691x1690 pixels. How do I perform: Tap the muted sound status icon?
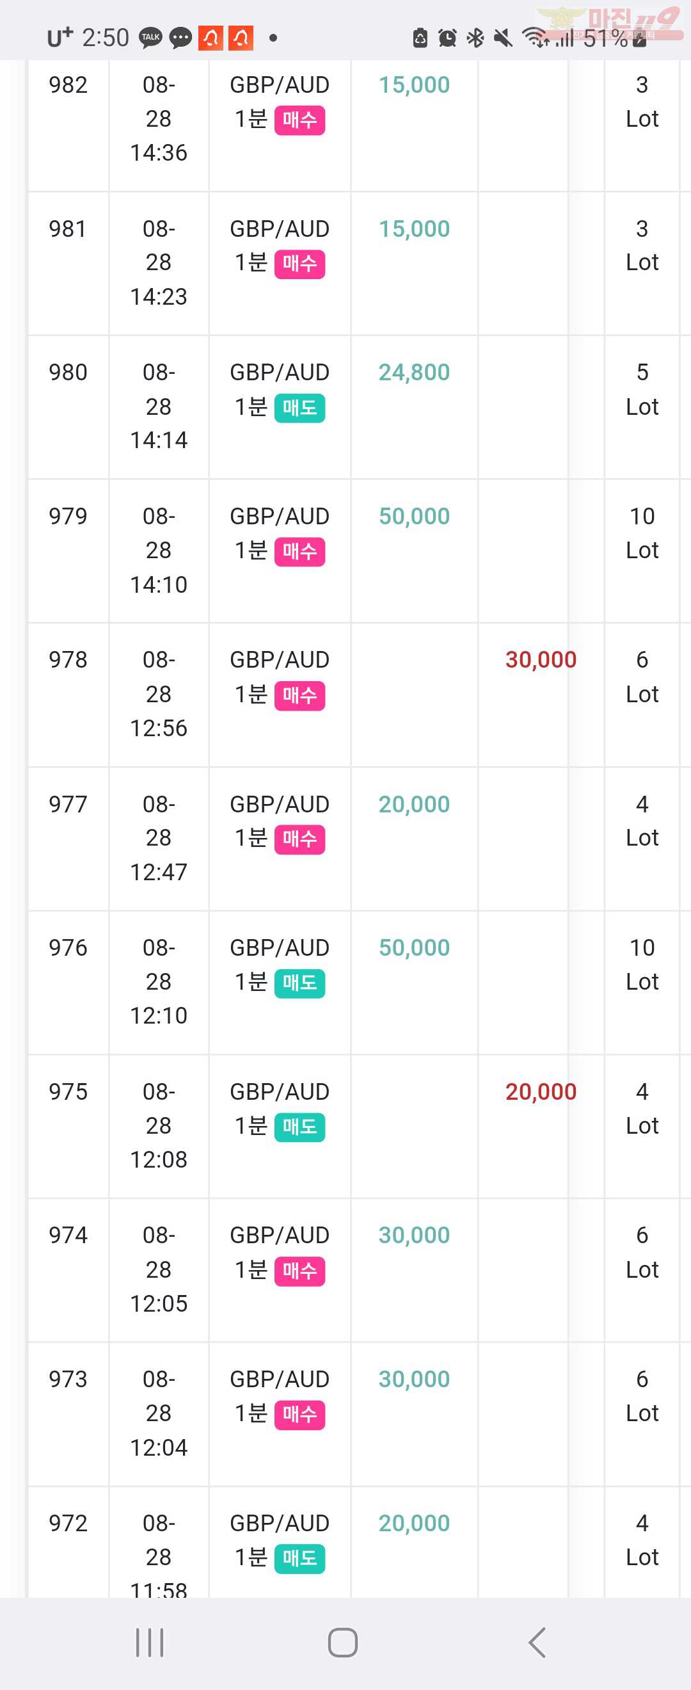pyautogui.click(x=503, y=38)
